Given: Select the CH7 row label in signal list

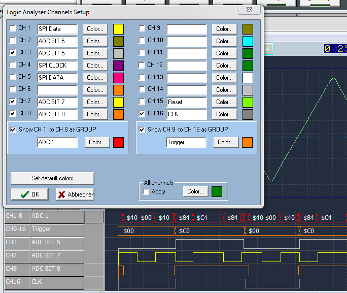Looking at the screenshot, I should [x=17, y=256].
